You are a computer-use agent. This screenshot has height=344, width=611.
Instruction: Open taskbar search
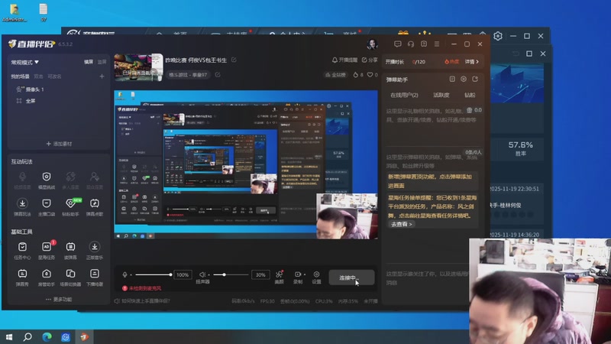[27, 336]
